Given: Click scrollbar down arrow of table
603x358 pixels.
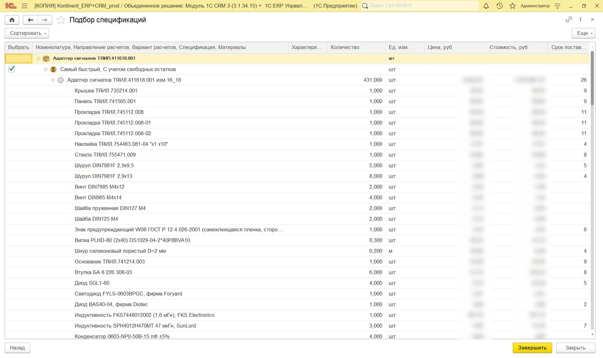Looking at the screenshot, I should 592,335.
